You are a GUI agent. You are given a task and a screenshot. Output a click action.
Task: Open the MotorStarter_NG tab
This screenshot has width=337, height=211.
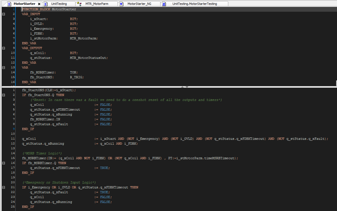[x=139, y=4]
